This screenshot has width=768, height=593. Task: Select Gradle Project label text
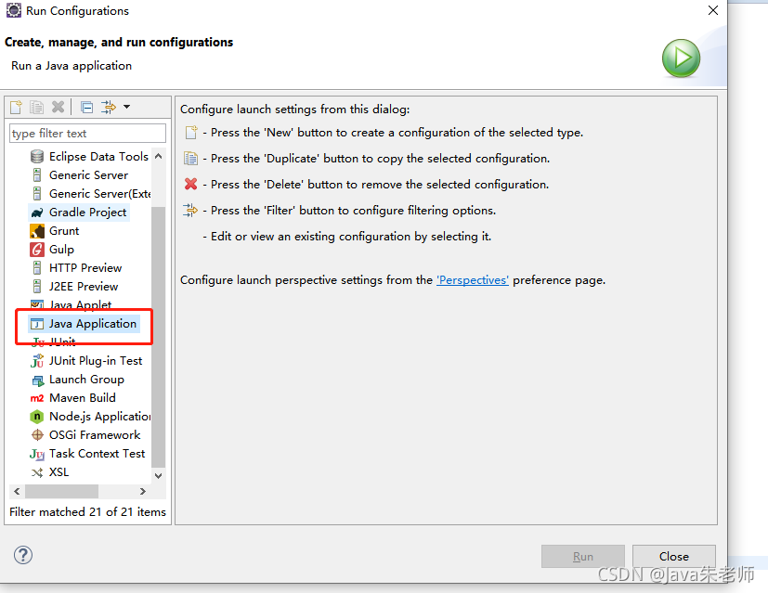(x=87, y=213)
